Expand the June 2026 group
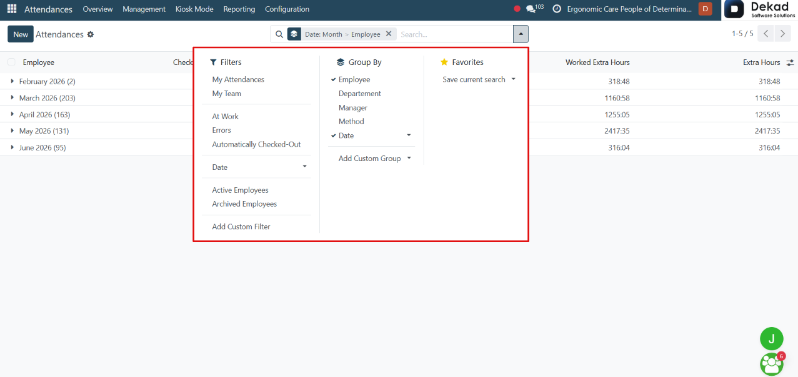Screen dimensions: 798x377 click(12, 148)
